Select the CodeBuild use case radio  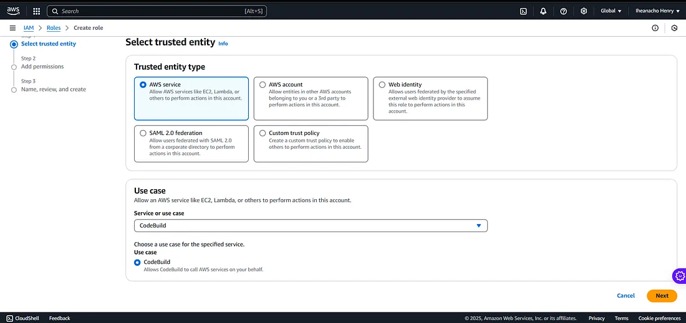pyautogui.click(x=137, y=263)
